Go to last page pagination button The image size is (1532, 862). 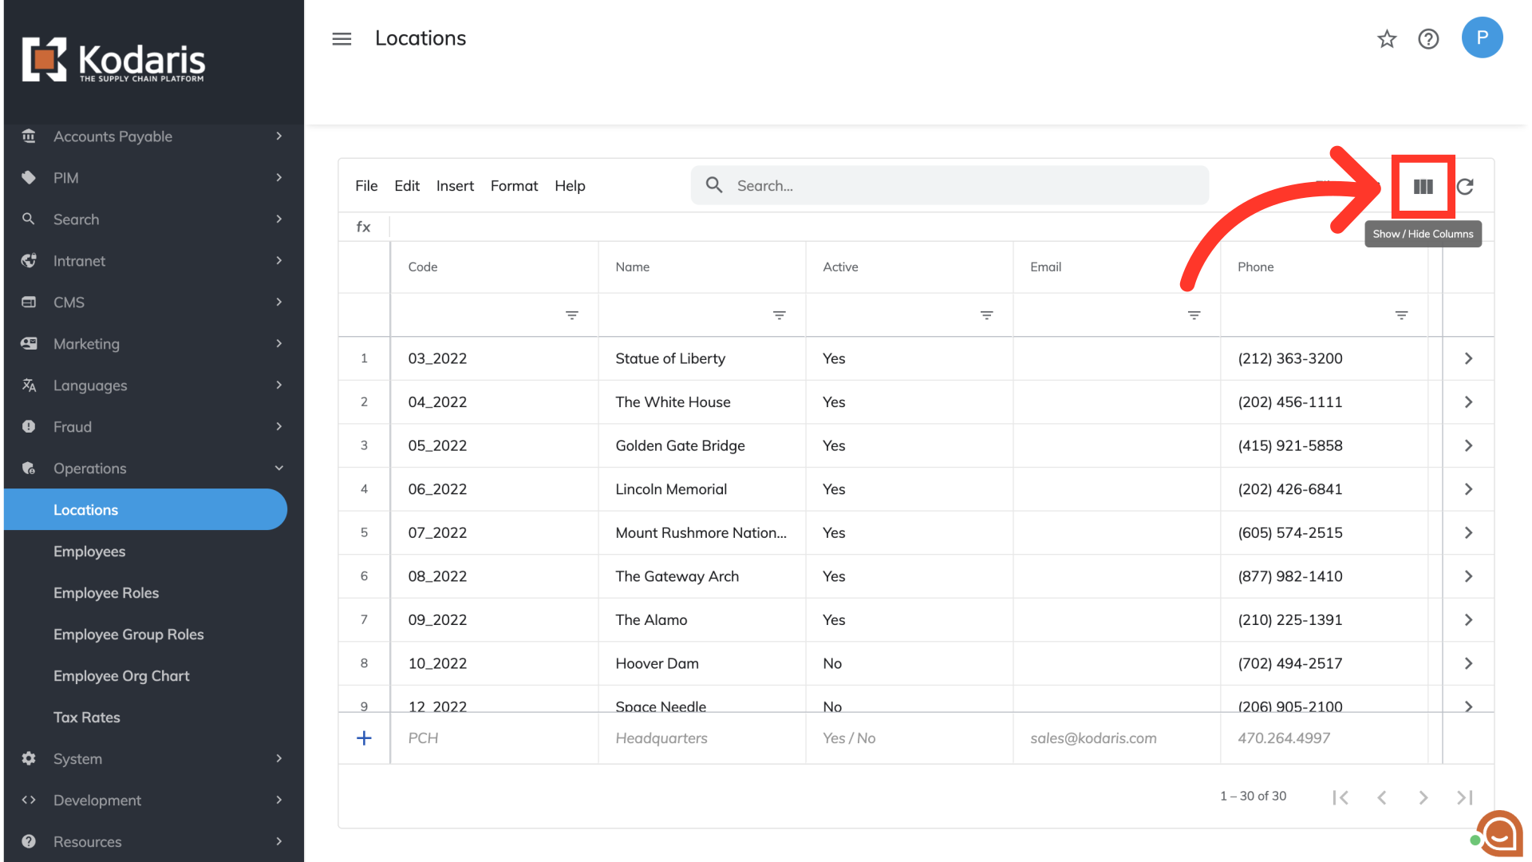[1464, 797]
